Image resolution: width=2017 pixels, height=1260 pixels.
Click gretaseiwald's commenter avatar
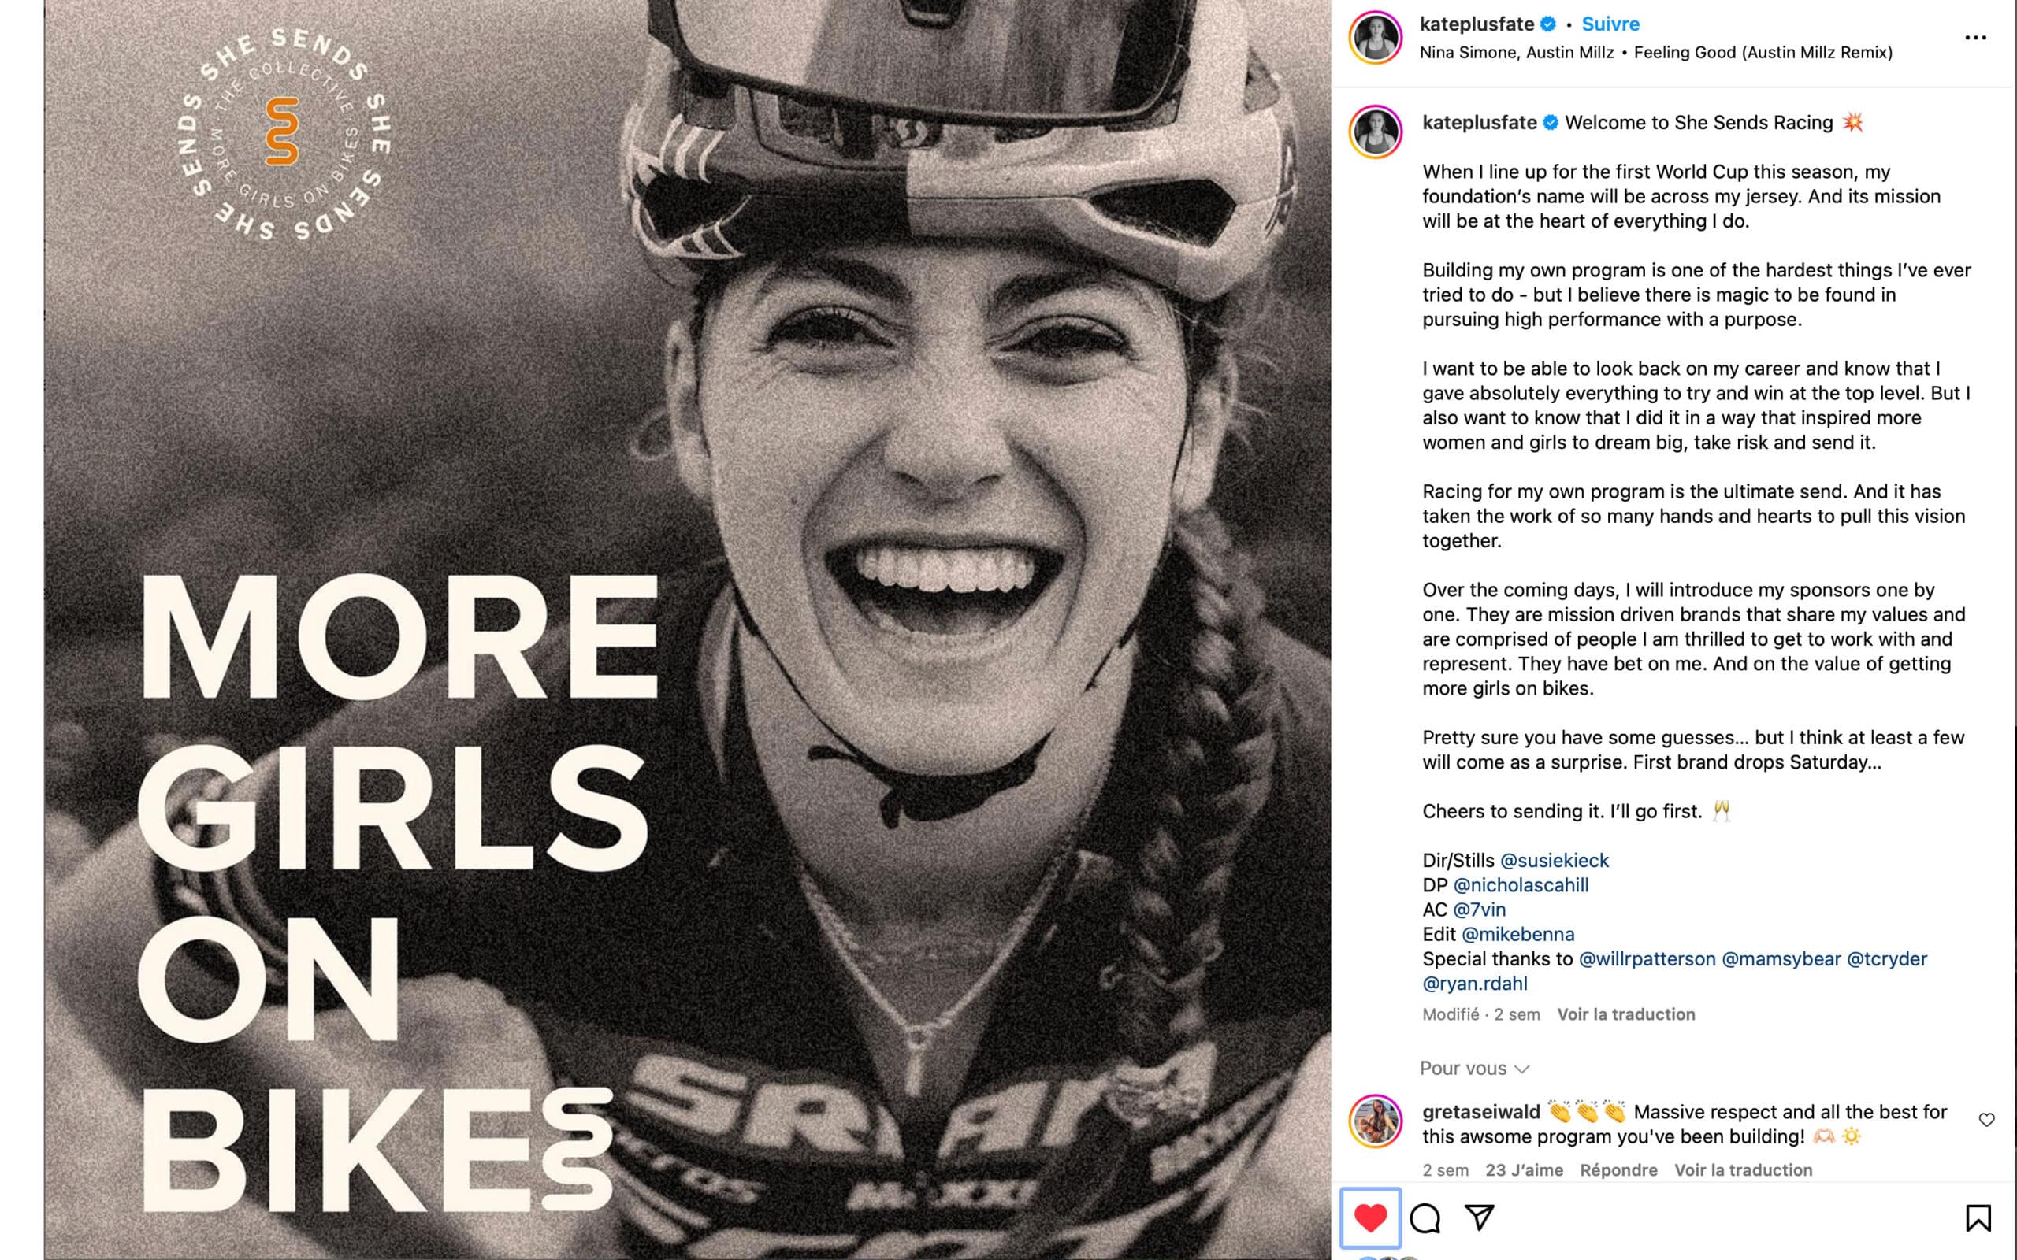tap(1375, 1121)
